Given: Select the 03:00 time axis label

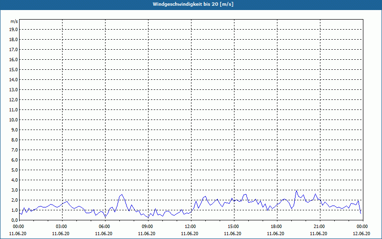Looking at the screenshot, I should (61, 227).
